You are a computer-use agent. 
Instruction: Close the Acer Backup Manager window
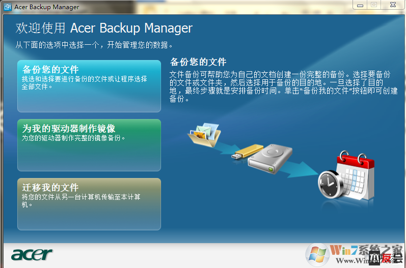point(393,5)
